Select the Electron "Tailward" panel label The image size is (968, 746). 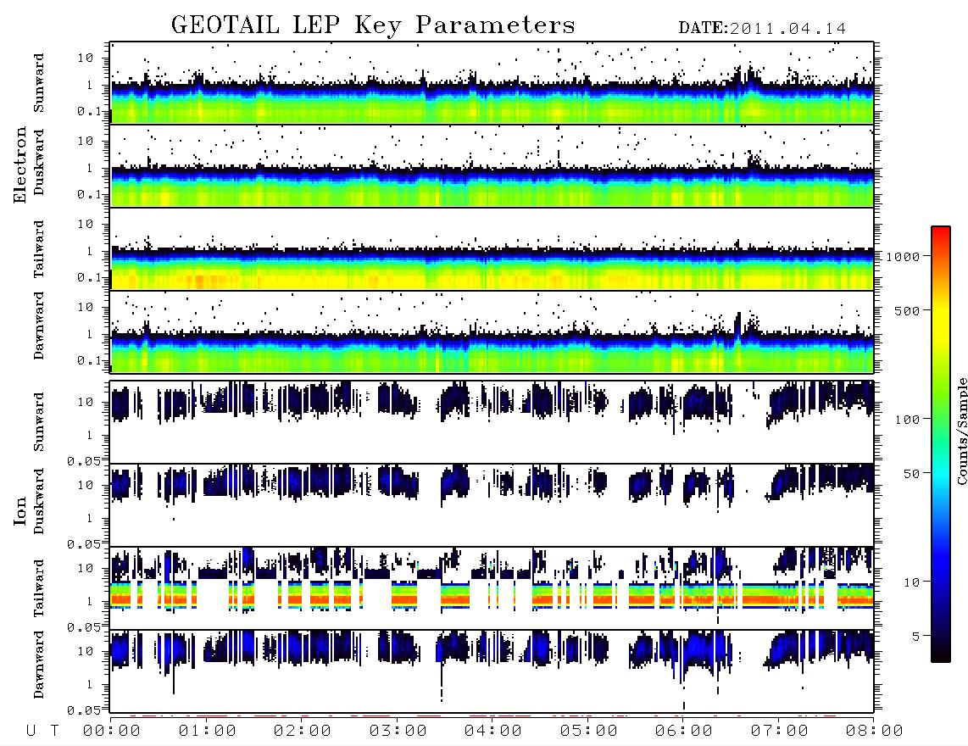click(x=39, y=249)
